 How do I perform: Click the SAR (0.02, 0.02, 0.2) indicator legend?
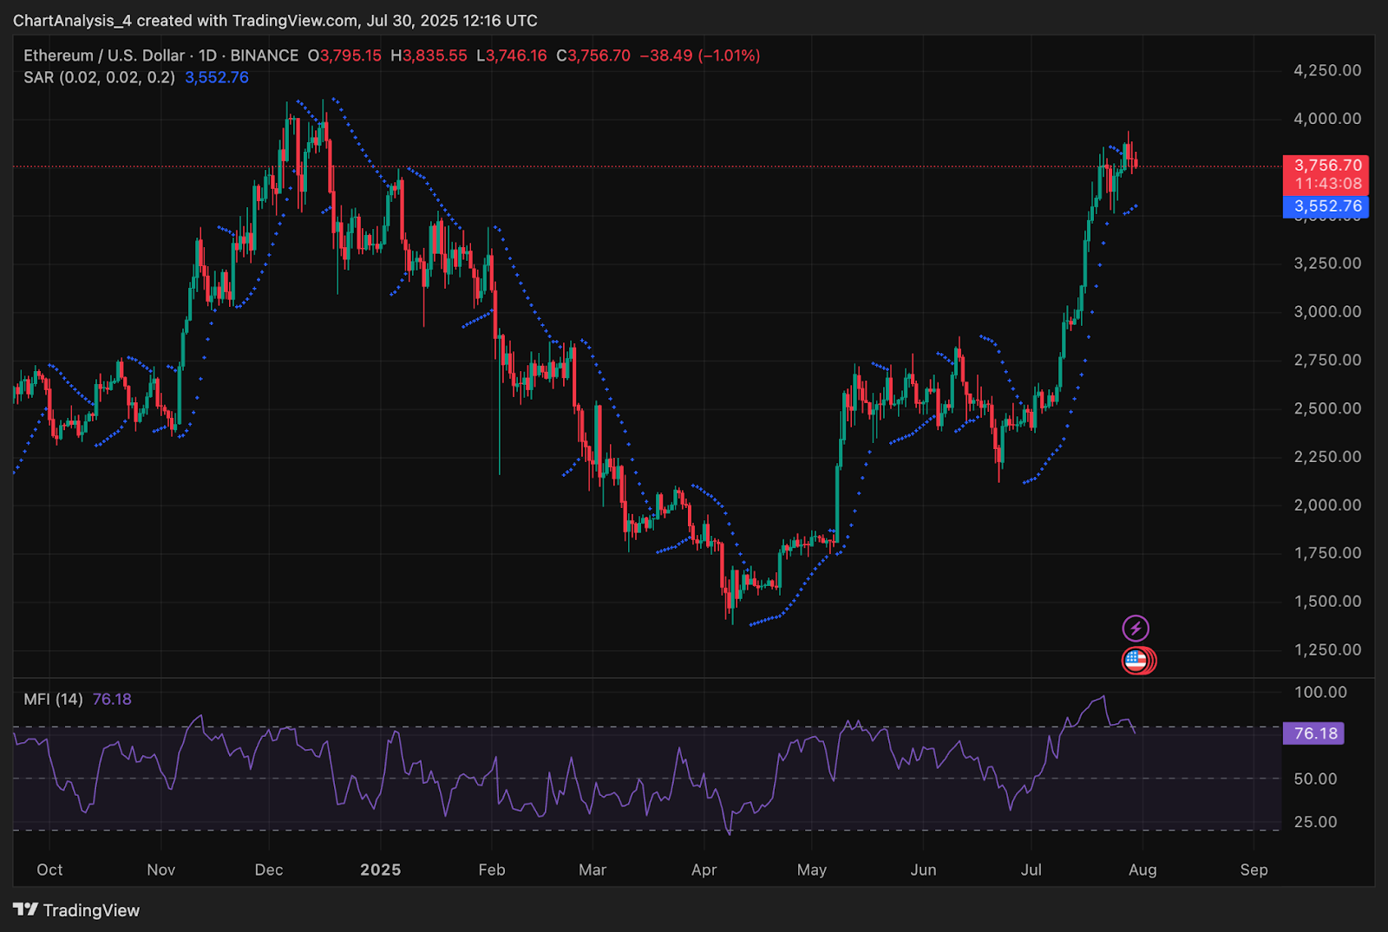99,77
